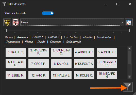Choose player 14. KOLBE C.
Screen dimensions: 136x95
[x=84, y=75]
